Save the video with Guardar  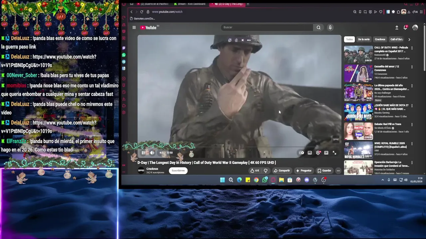324,171
